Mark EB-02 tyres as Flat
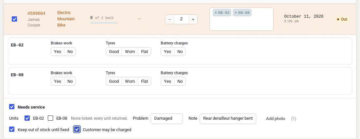Screen dimensions: 360x139 tap(145, 52)
